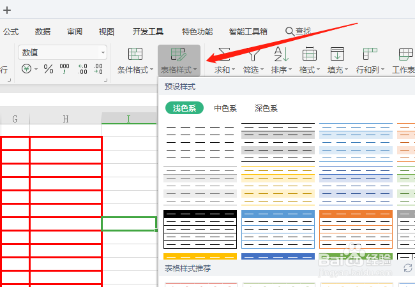Click the 查找 search box

click(x=298, y=31)
